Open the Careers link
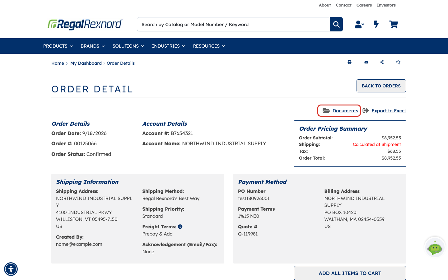Screen dimensions: 448x280 point(364,5)
